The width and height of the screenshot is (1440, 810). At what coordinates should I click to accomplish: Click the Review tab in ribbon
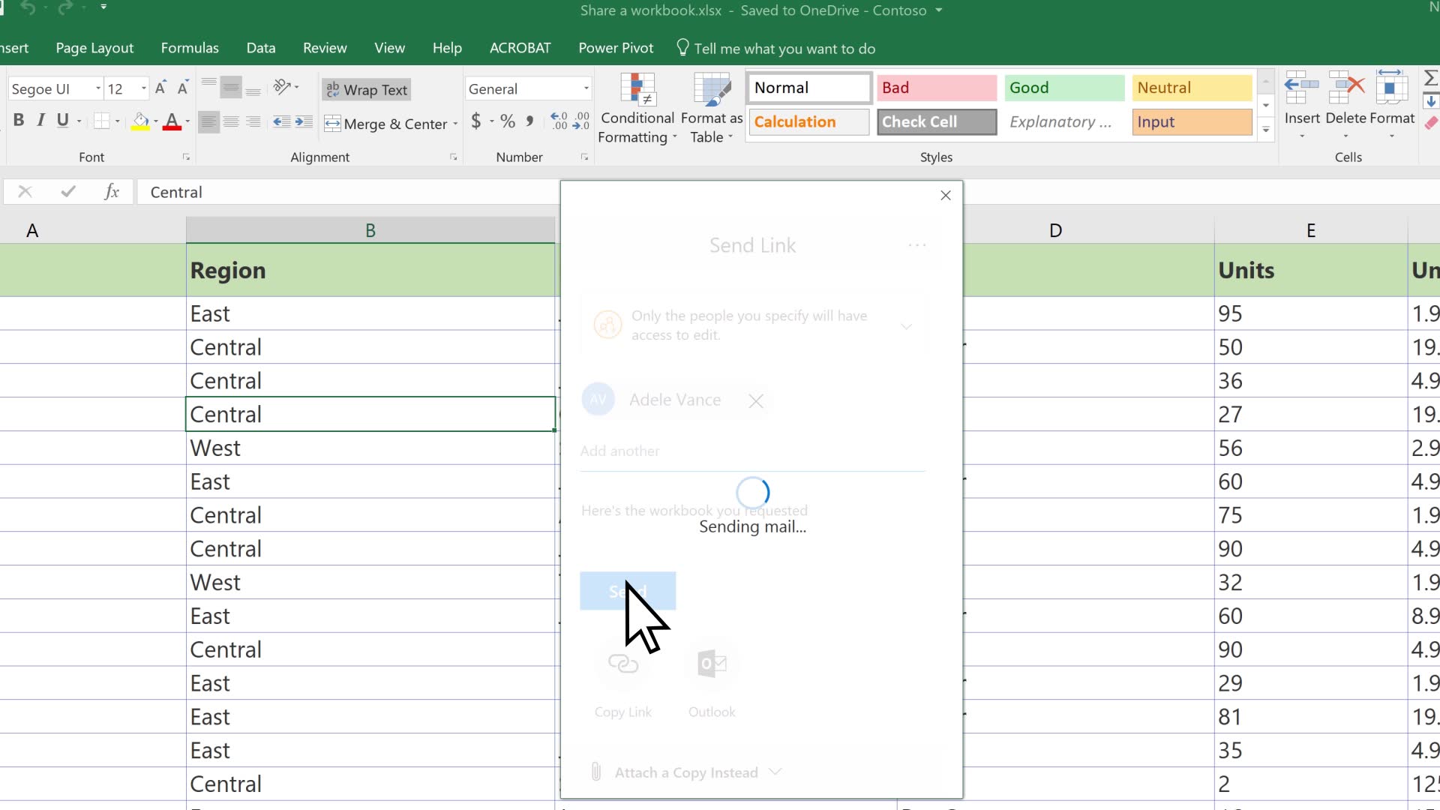tap(325, 47)
